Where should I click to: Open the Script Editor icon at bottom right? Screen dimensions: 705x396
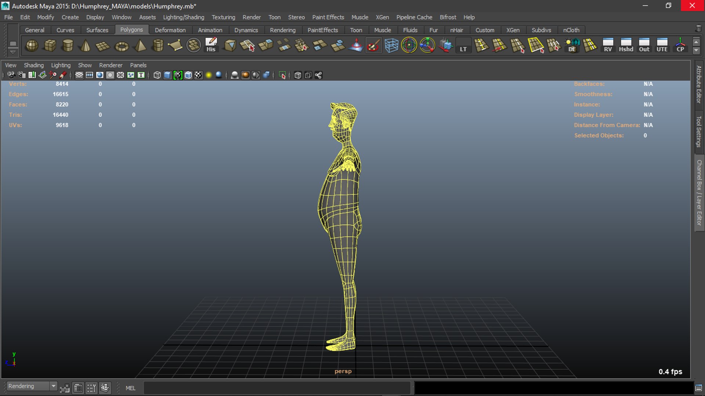click(699, 388)
